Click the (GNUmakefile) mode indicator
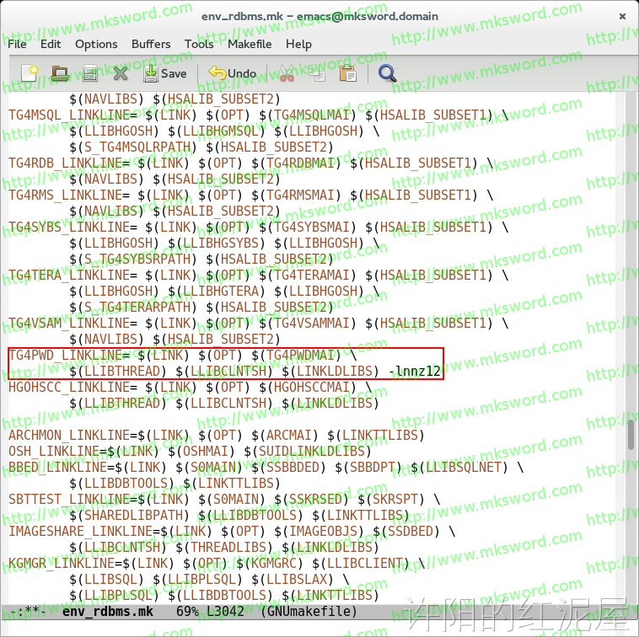Screen dimensions: 639x637 309,612
